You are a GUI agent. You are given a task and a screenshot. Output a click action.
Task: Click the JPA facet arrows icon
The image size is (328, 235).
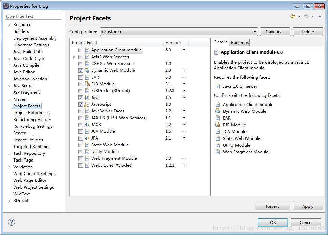pos(87,138)
